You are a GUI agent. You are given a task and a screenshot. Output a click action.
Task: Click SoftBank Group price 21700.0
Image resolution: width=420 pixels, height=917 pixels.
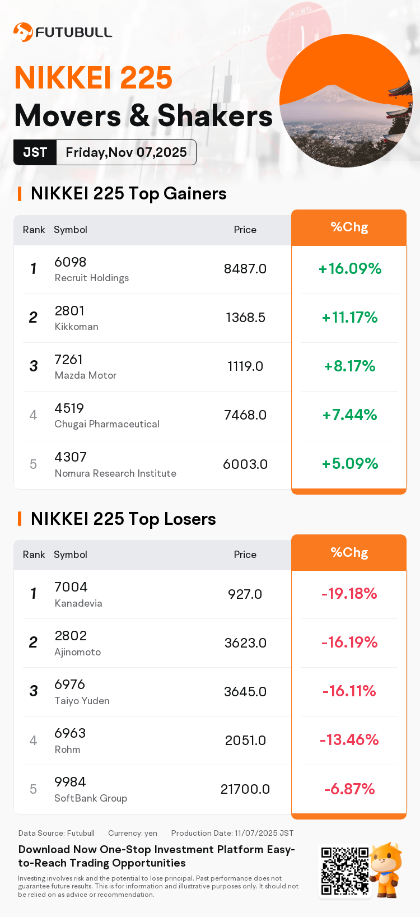tap(245, 789)
